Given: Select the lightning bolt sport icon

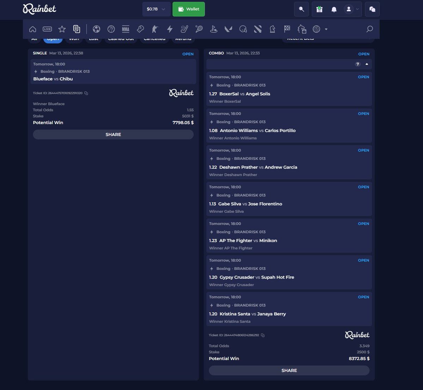Looking at the screenshot, I should coord(170,29).
